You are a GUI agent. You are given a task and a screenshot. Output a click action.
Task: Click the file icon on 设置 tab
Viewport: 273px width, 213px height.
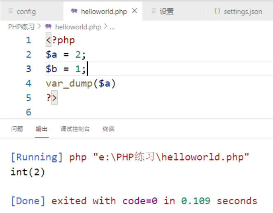click(154, 11)
